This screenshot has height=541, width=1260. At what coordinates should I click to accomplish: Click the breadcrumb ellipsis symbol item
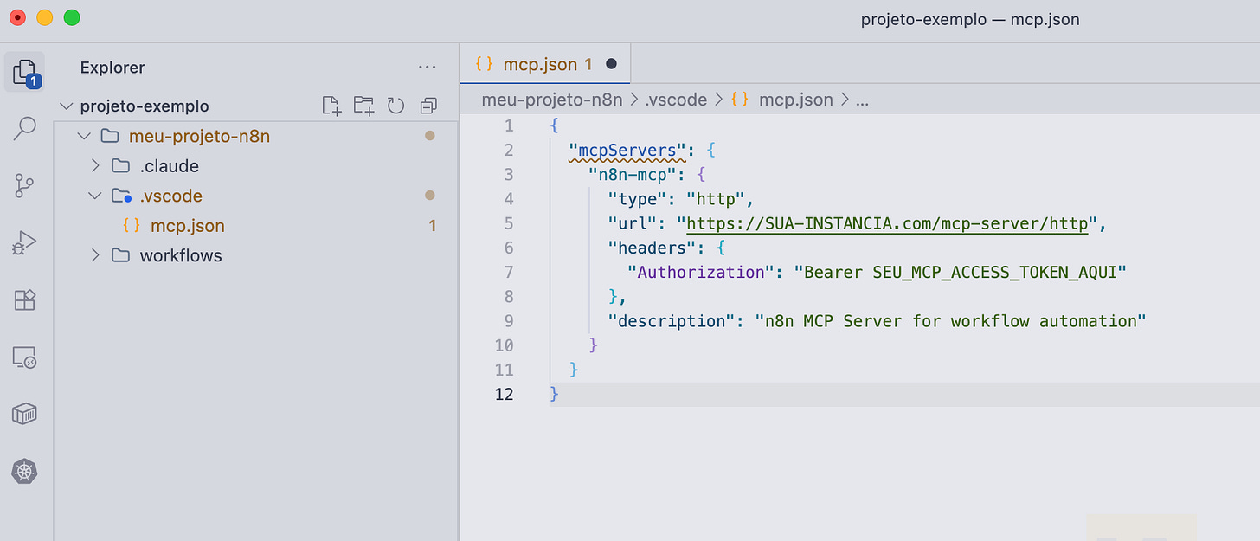click(862, 100)
